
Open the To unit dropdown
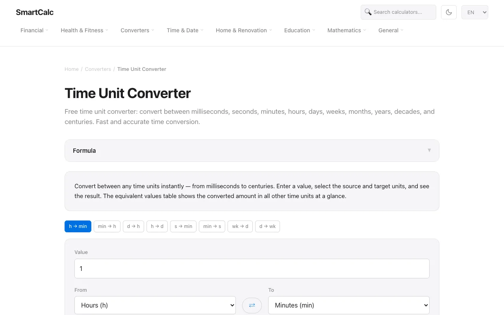click(x=349, y=305)
